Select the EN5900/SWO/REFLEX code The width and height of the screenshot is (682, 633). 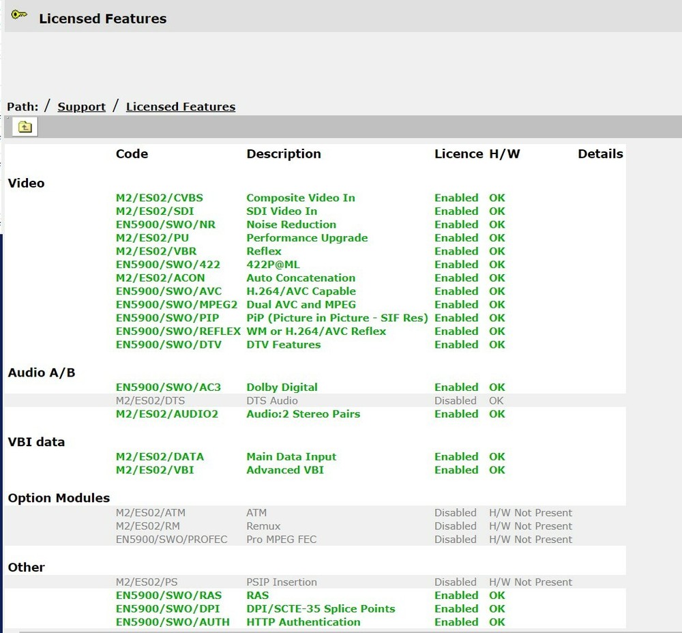tap(178, 332)
